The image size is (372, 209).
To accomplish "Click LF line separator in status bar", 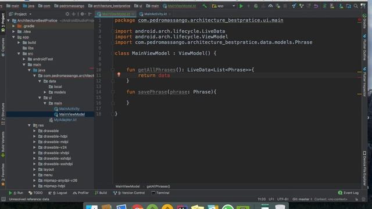I will 271,199.
